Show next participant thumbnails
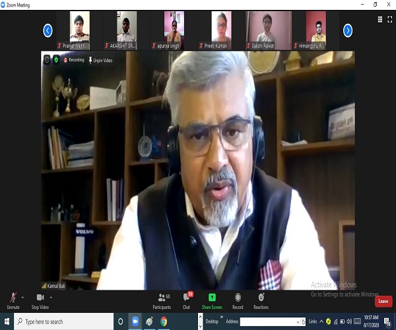This screenshot has width=396, height=330. (x=348, y=30)
